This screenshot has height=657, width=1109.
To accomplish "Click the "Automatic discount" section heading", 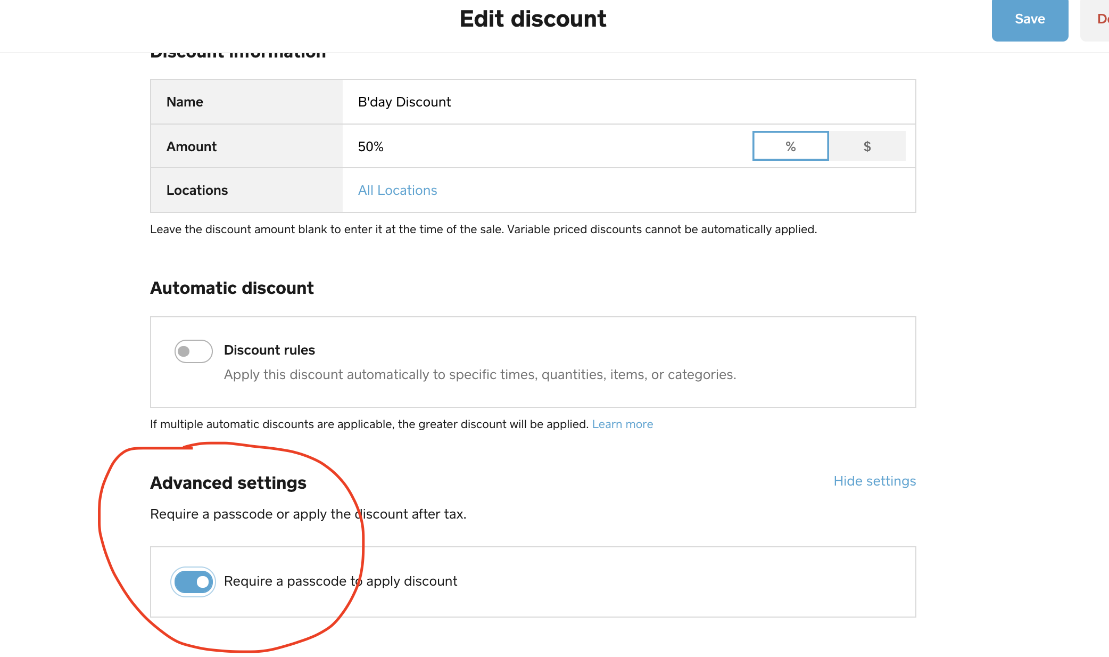I will tap(232, 288).
